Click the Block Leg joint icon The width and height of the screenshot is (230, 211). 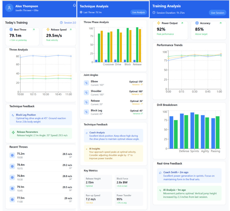86,112
